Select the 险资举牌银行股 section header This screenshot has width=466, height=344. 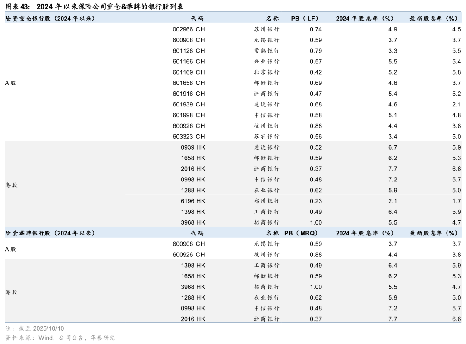(50, 233)
